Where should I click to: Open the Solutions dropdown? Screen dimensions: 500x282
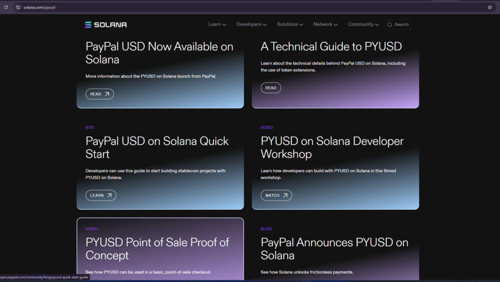290,24
